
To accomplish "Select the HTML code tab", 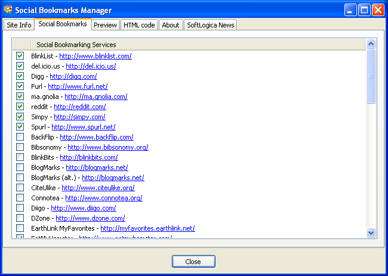I will [x=139, y=25].
